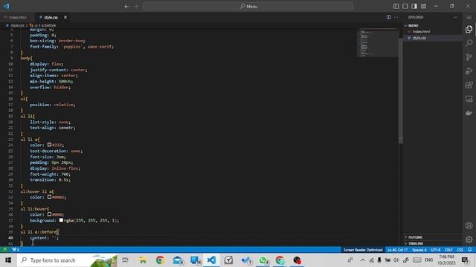
Task: Click the UTF-8 encoding status
Action: click(x=435, y=250)
